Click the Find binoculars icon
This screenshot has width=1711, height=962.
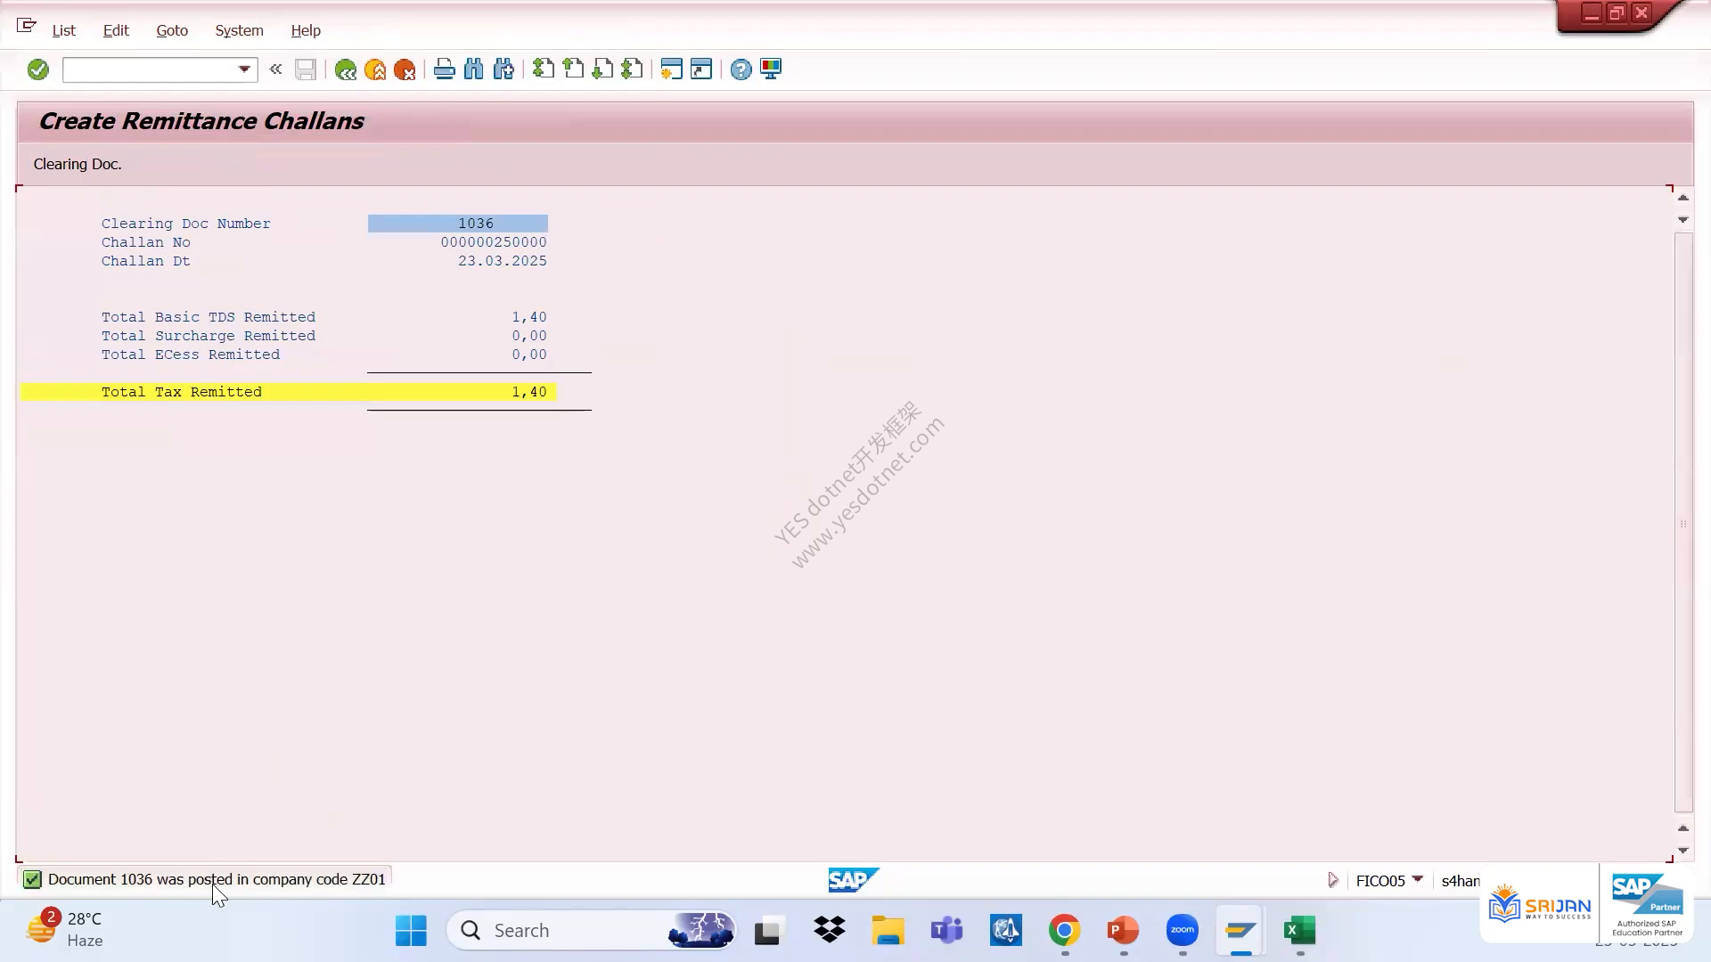pyautogui.click(x=473, y=69)
